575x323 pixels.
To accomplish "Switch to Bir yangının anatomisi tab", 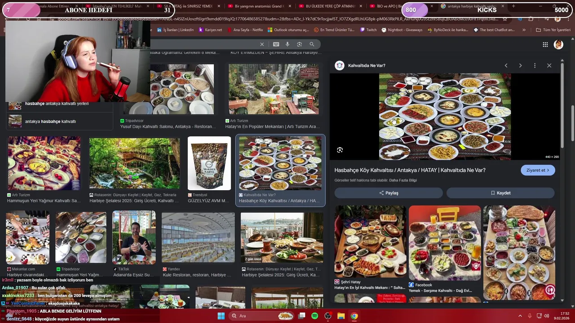I will tap(260, 6).
